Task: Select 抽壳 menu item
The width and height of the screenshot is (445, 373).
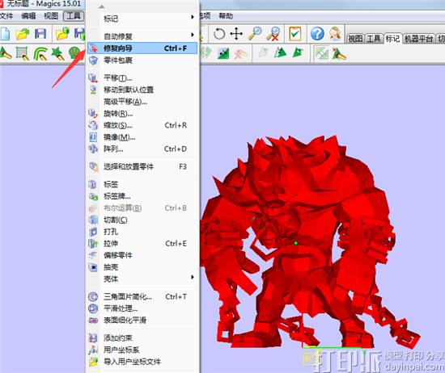Action: [142, 267]
